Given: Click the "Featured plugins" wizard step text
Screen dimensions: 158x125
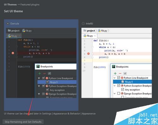Looking at the screenshot, I should click(30, 5).
